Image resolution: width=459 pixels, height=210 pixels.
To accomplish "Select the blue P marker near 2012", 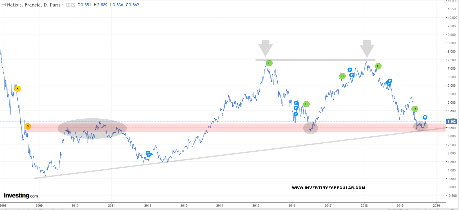I will (148, 154).
